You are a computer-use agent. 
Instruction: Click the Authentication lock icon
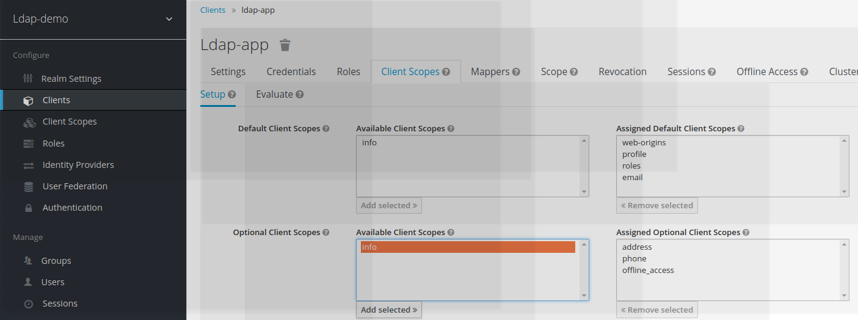click(x=28, y=208)
